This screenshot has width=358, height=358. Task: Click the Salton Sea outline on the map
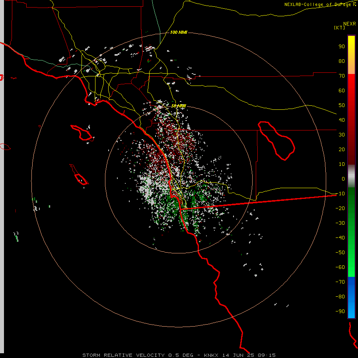click(x=276, y=141)
